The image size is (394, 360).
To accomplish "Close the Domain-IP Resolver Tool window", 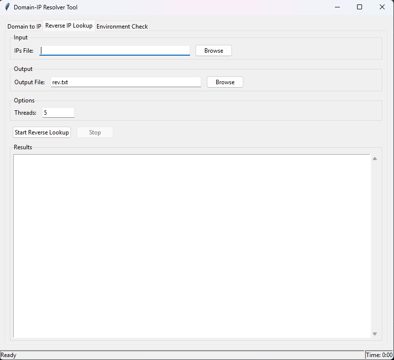I will (382, 7).
